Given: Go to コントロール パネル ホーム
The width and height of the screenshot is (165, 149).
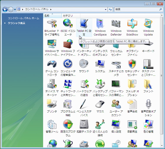Looking at the screenshot, I should click(x=24, y=18).
